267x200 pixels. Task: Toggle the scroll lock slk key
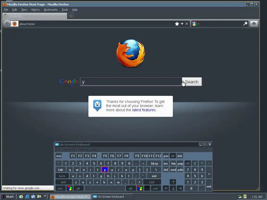click(x=173, y=156)
